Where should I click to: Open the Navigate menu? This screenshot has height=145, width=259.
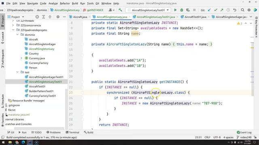point(32,3)
